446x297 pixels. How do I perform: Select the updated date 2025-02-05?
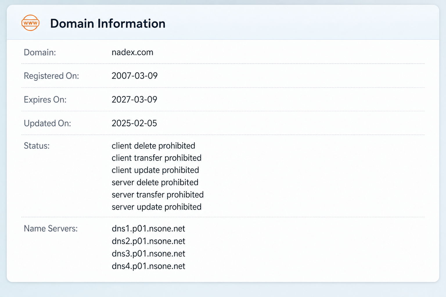point(134,123)
